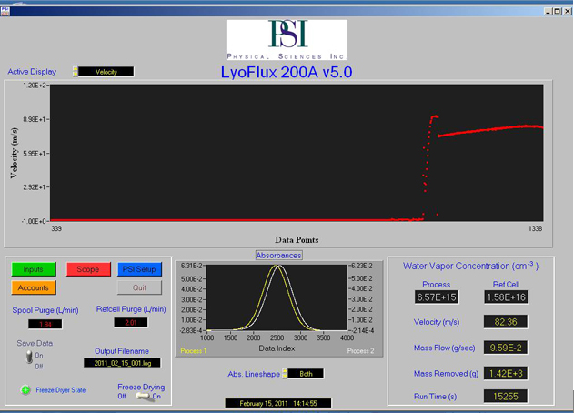Image resolution: width=574 pixels, height=413 pixels.
Task: Click the absorbance lineshape plot
Action: tap(277, 297)
